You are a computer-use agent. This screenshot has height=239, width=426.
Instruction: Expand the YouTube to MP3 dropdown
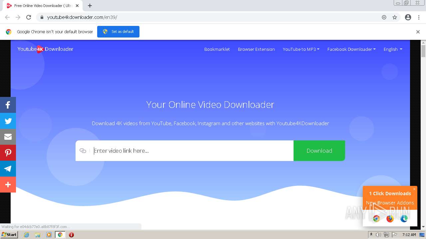(301, 49)
